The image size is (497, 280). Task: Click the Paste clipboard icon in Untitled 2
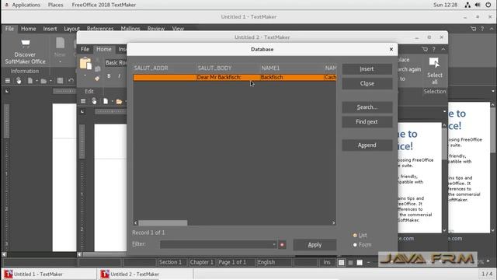tap(85, 64)
